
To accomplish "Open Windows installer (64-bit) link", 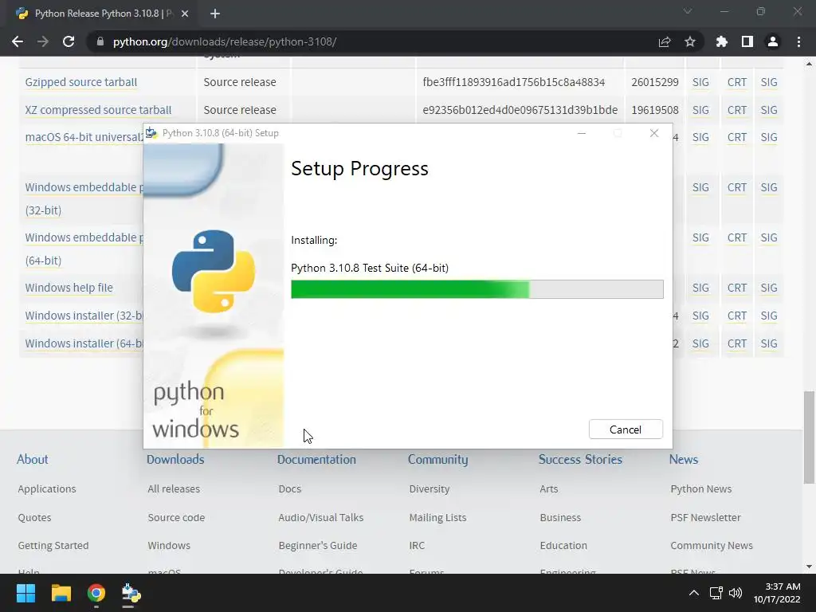I will tap(84, 343).
